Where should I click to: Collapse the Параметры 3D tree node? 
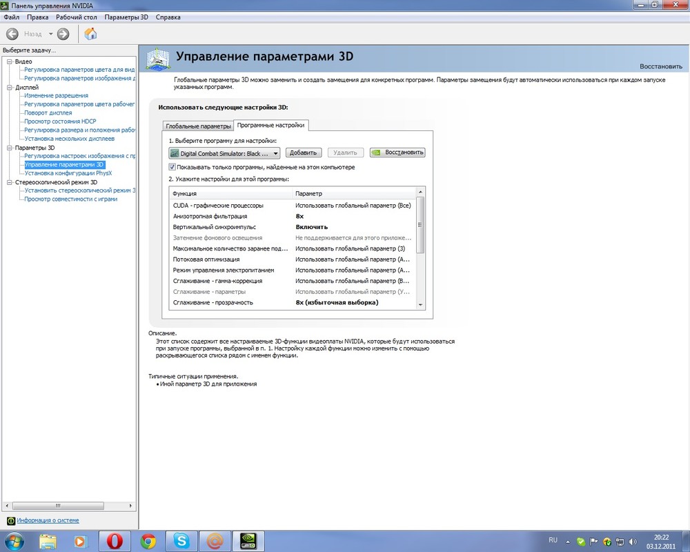coord(9,148)
